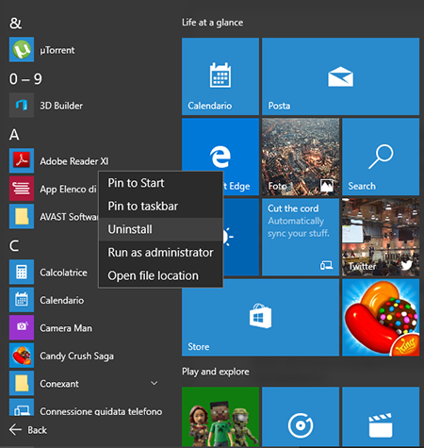Select Pin to Start
Image resolution: width=424 pixels, height=448 pixels.
[x=161, y=183]
